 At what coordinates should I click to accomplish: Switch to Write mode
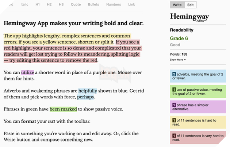coord(177,5)
